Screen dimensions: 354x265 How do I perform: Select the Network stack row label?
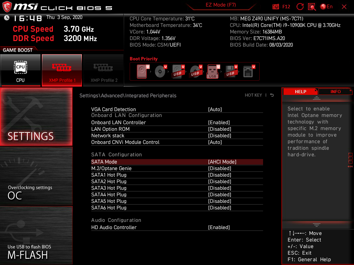108,135
